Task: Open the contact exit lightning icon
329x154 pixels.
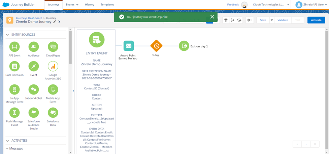Action: coord(239,20)
